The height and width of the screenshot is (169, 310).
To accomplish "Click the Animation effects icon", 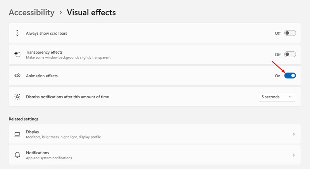I will point(17,76).
